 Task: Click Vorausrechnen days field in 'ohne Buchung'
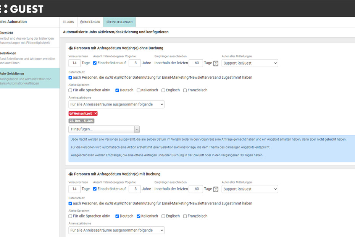pos(74,63)
